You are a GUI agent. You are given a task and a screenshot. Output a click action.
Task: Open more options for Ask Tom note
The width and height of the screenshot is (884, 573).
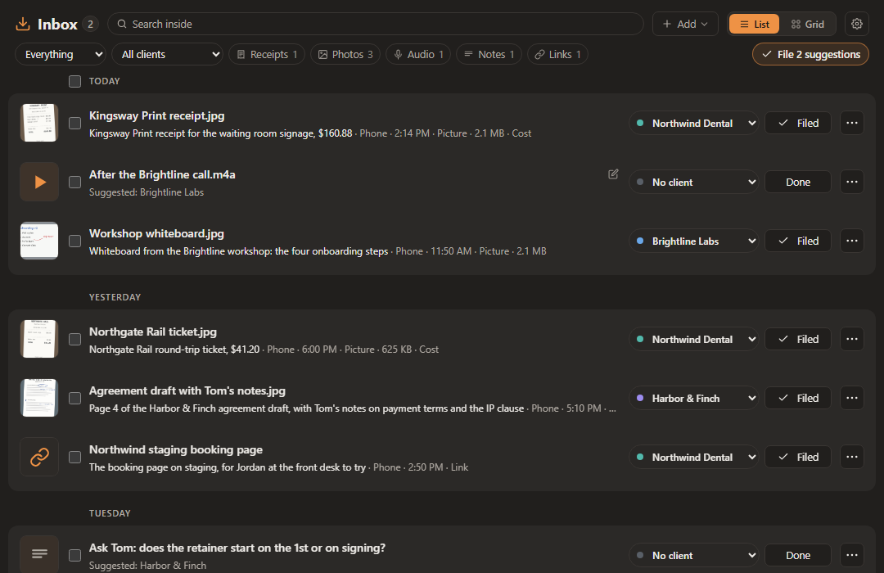852,556
